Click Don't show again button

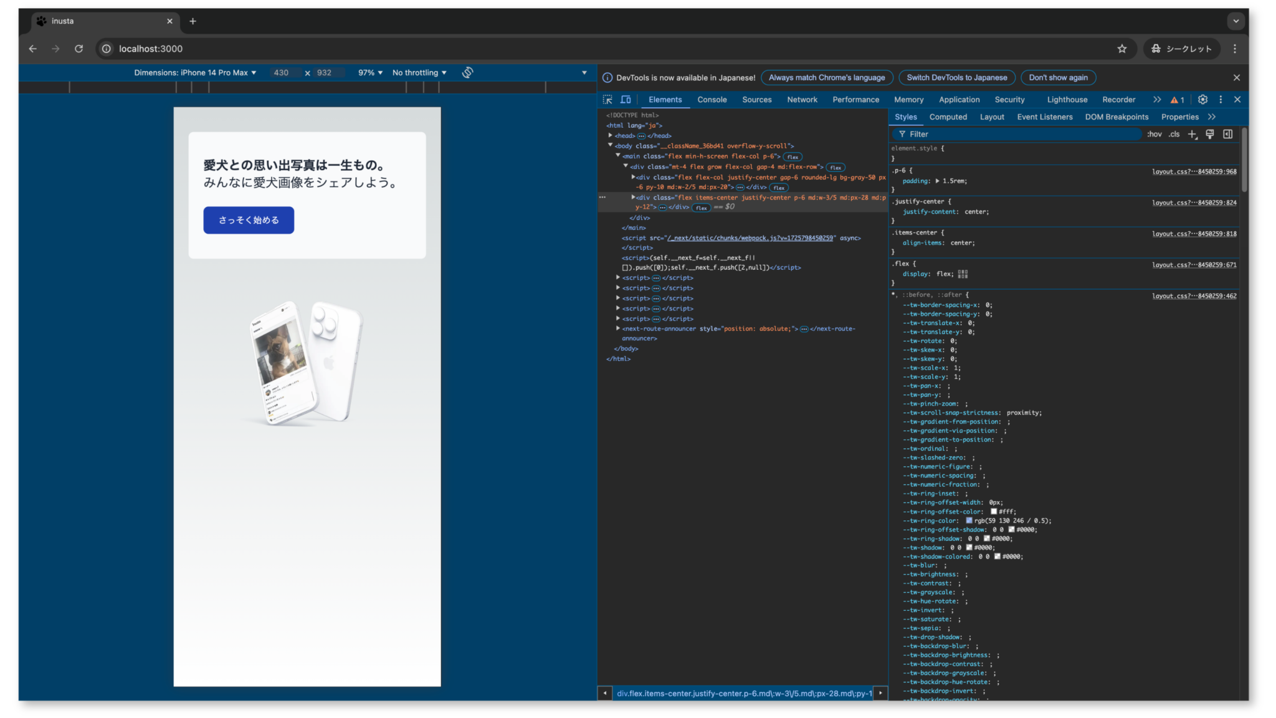pos(1059,78)
